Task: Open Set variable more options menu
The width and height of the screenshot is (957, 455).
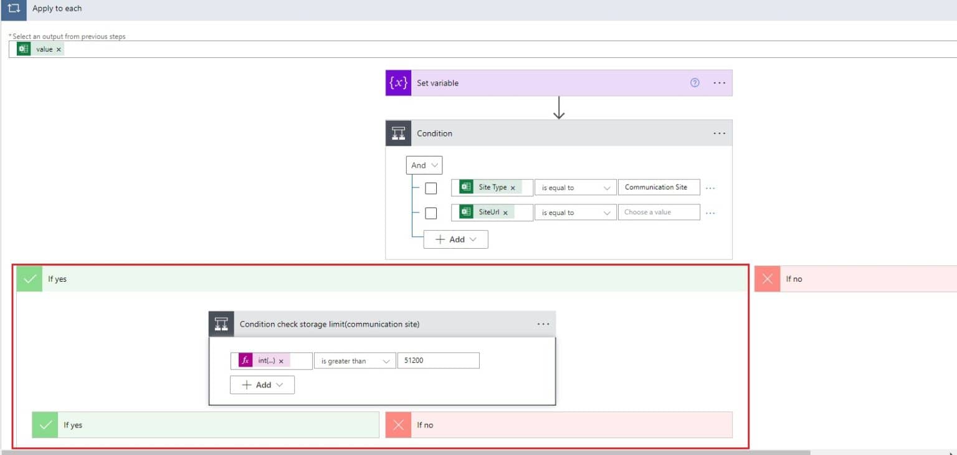Action: click(x=719, y=83)
